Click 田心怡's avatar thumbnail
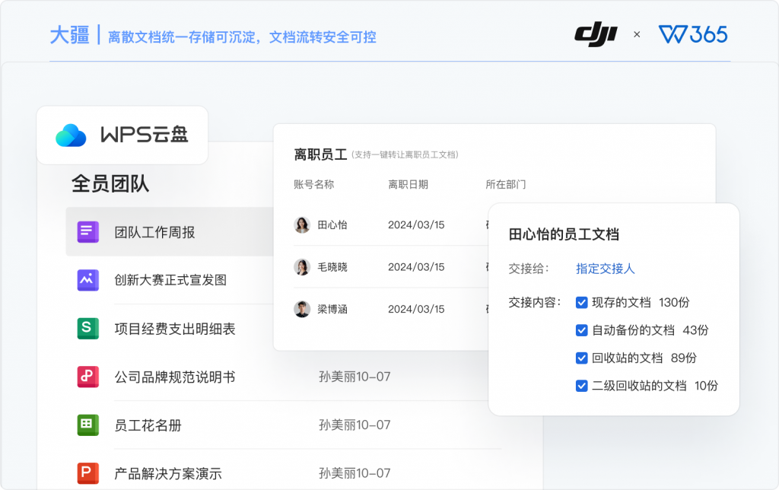 point(302,225)
